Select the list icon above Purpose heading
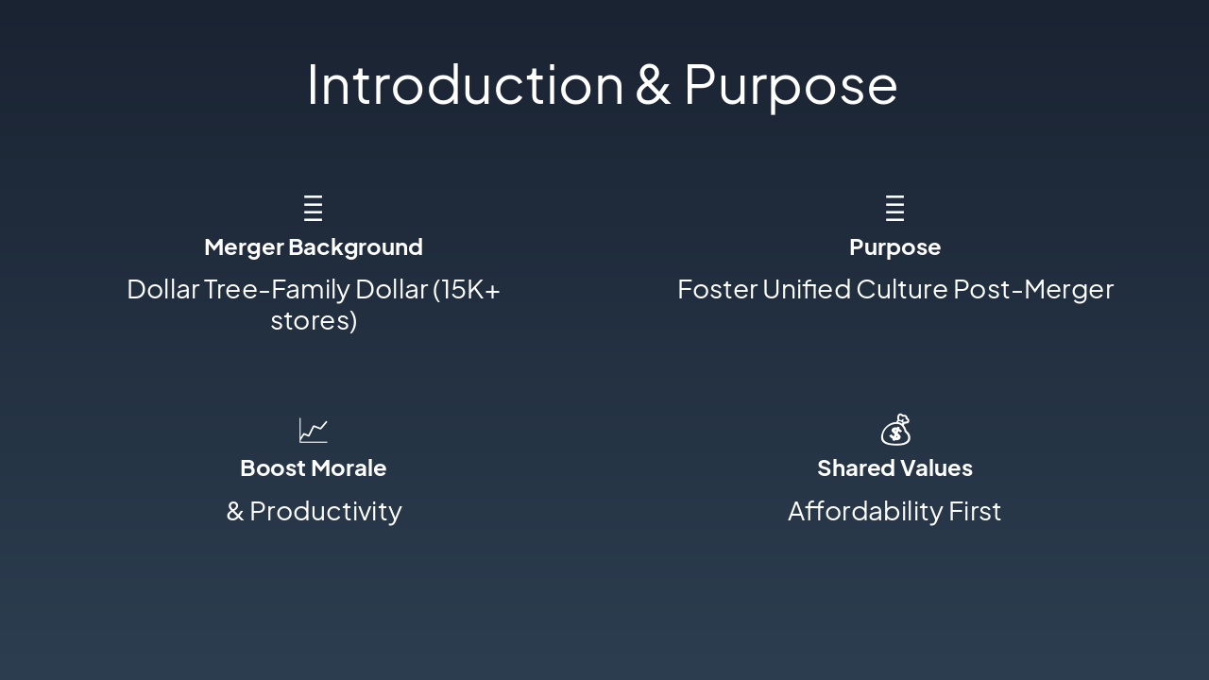1209x680 pixels. (894, 208)
